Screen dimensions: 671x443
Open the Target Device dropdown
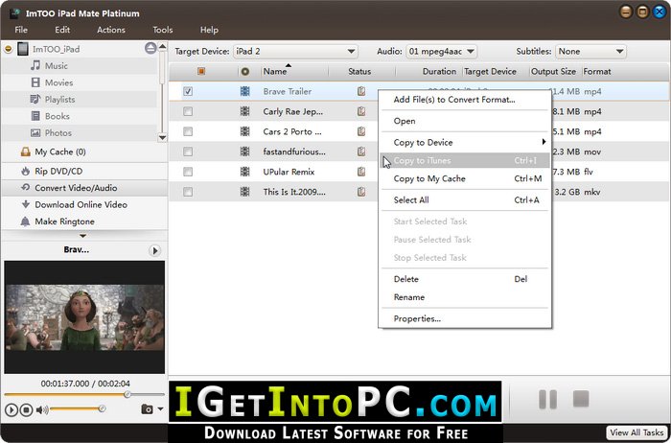[x=295, y=52]
